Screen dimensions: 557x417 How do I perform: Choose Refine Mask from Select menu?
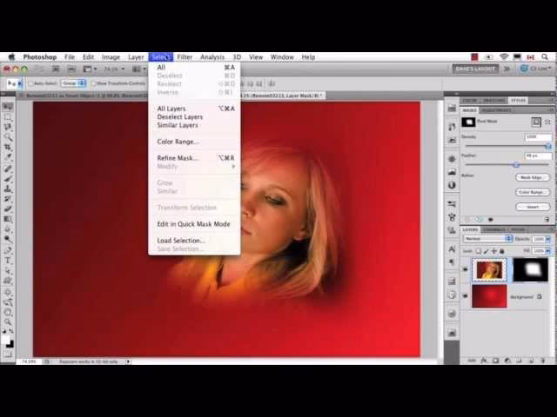click(x=194, y=158)
